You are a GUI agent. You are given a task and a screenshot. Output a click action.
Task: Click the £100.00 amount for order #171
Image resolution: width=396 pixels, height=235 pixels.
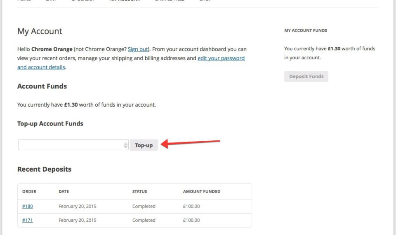point(191,220)
